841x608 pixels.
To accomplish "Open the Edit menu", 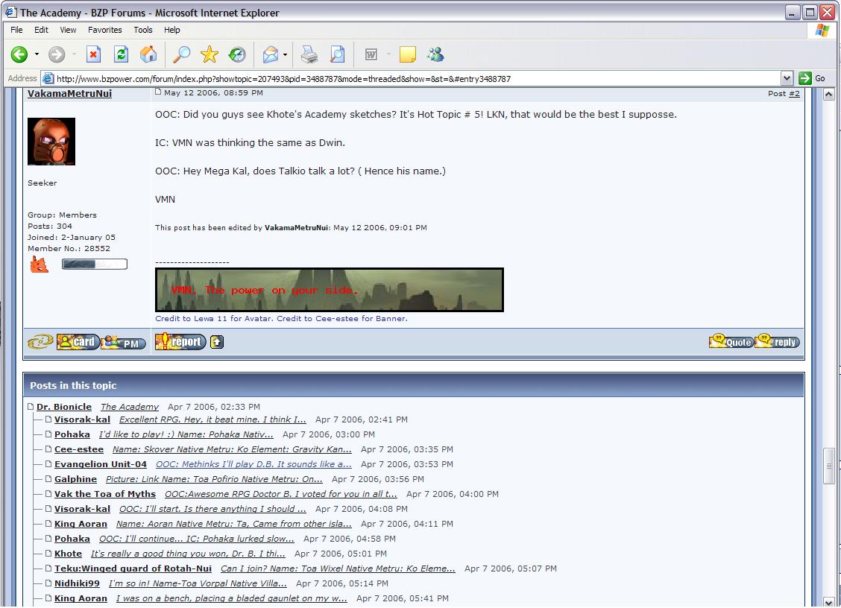I will click(x=41, y=30).
